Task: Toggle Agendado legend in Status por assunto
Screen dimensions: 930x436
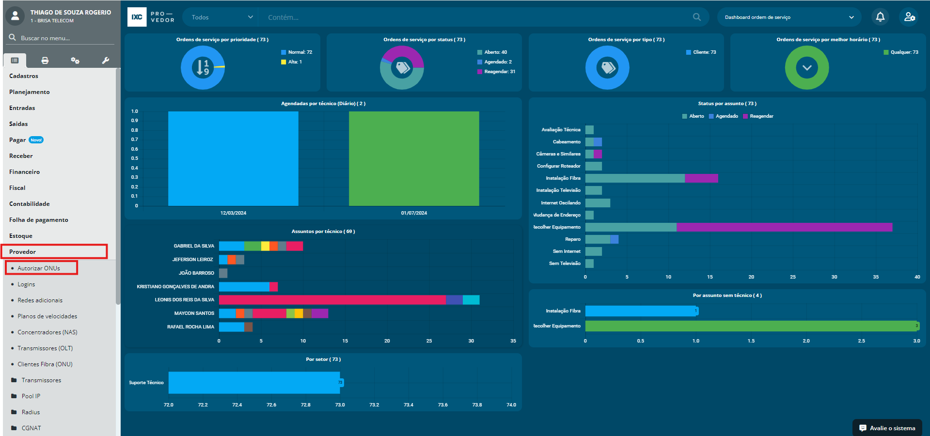Action: click(724, 116)
